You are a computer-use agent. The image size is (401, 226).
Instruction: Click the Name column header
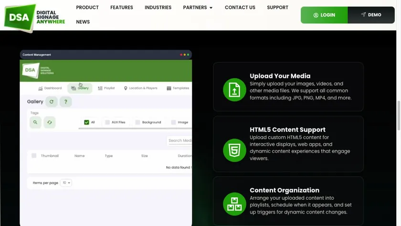coord(80,156)
